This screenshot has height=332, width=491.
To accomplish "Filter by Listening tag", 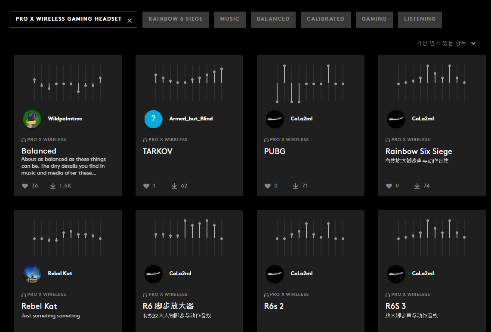I will (x=420, y=20).
